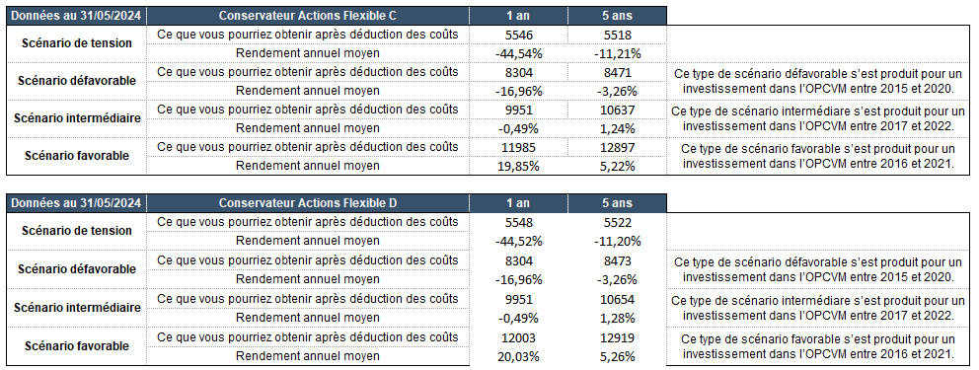Click the 'Scénario de tension' label in table C
The height and width of the screenshot is (370, 979).
(77, 43)
